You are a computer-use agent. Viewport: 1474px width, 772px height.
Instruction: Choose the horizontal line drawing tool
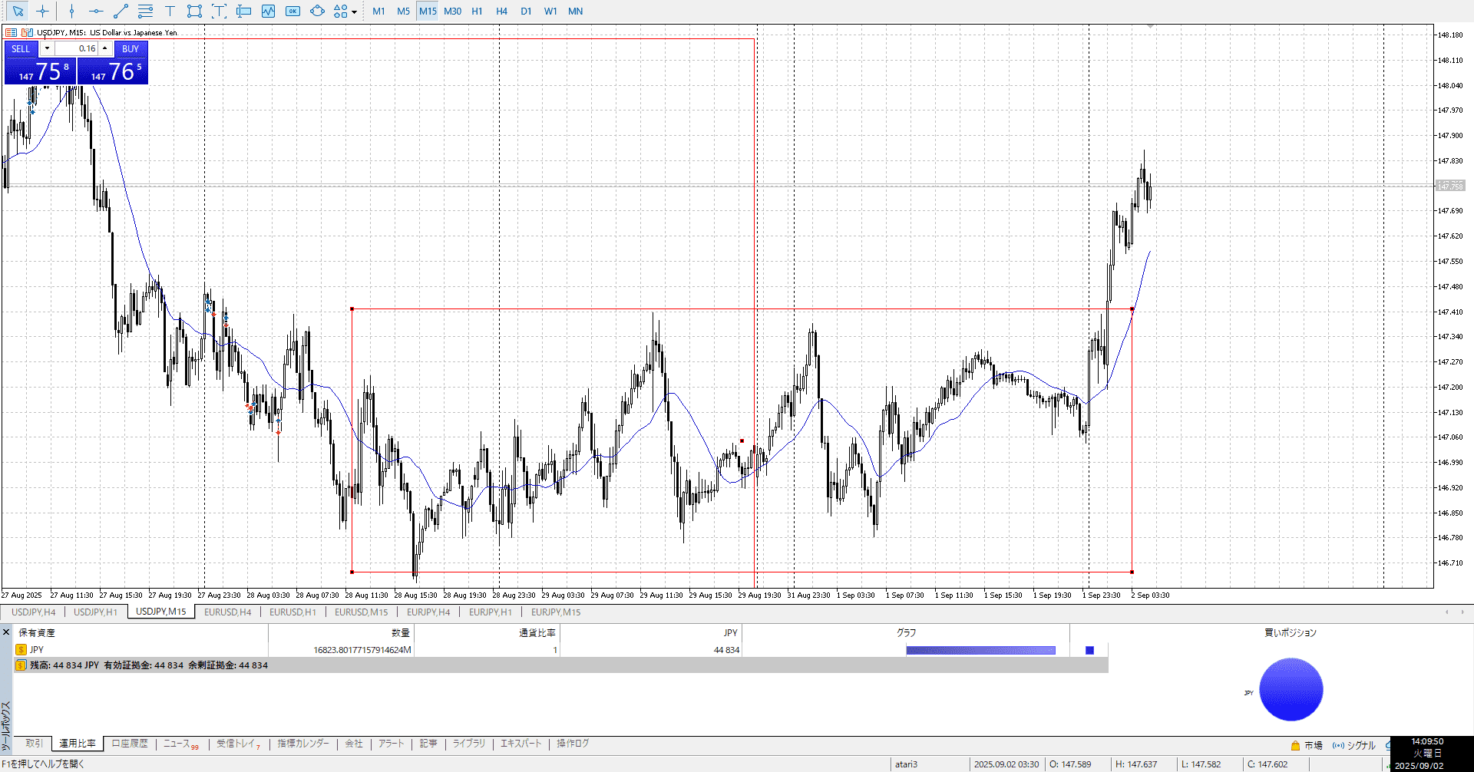[96, 12]
